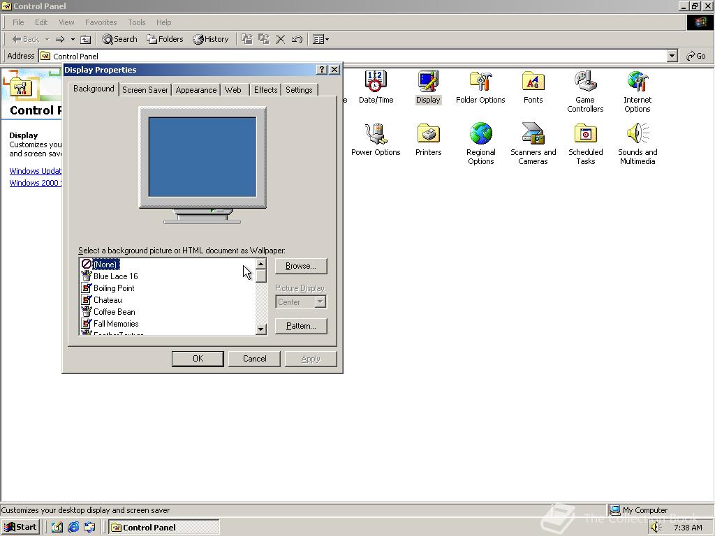The height and width of the screenshot is (536, 715).
Task: Open the Scanners and Cameras icon
Action: pos(533,144)
